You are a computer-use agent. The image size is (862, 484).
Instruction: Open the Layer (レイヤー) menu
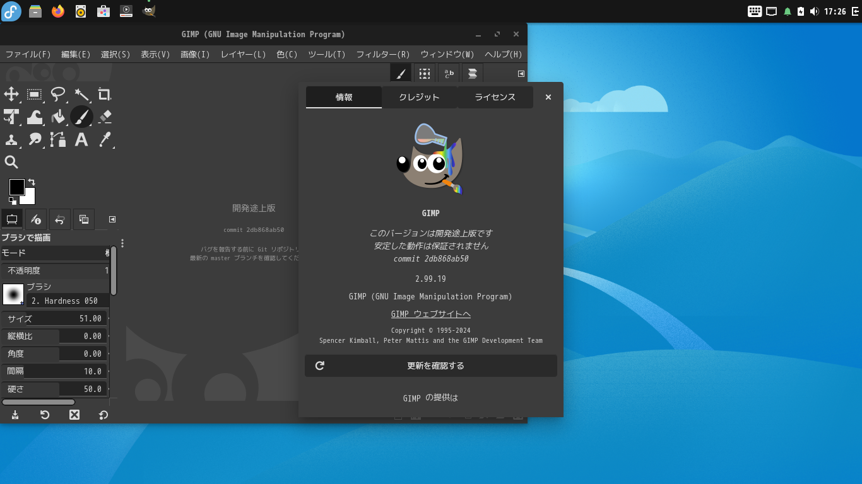[x=243, y=54]
